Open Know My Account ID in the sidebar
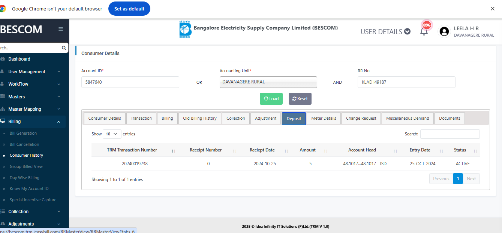The height and width of the screenshot is (233, 502). tap(29, 188)
